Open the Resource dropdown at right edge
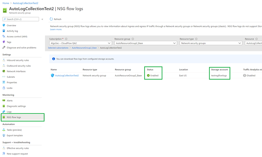Image resolution: width=262 pixels, height=157 pixels. point(253,43)
